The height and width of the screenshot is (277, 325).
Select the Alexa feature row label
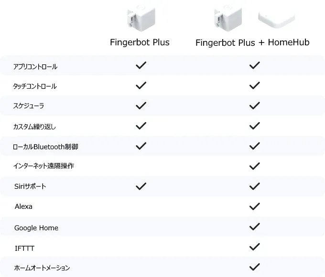tap(23, 207)
